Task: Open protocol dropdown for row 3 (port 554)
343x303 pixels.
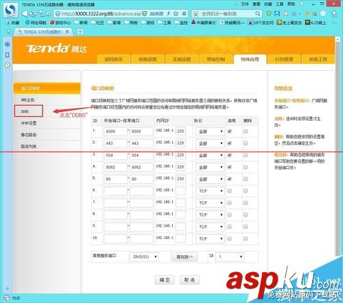Action: 210,155
